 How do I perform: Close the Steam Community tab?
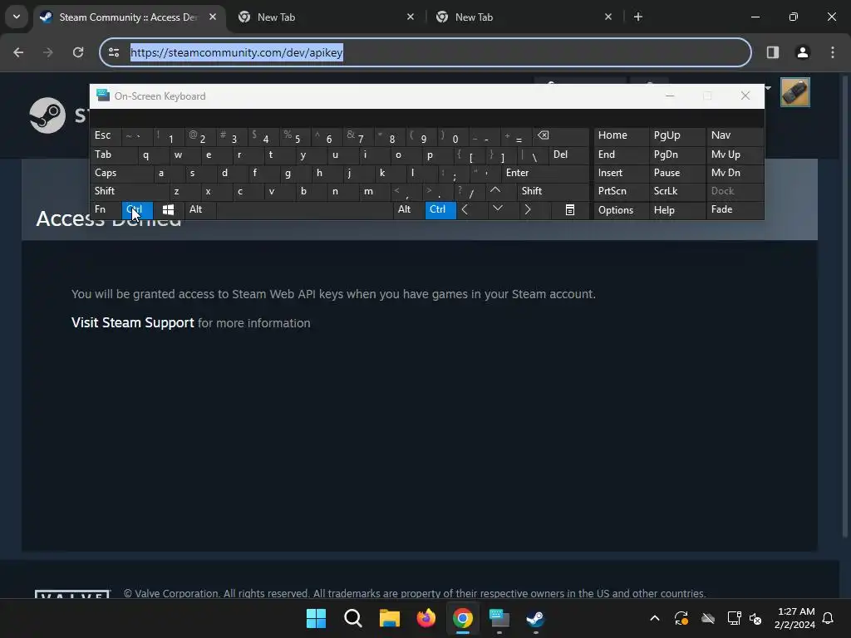pos(213,17)
